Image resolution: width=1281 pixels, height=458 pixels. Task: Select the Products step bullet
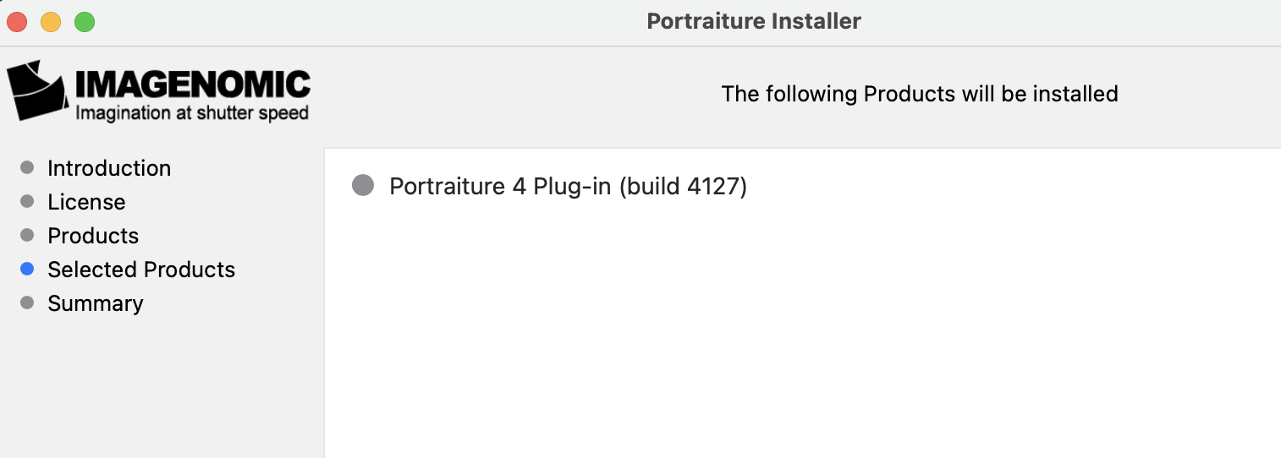27,235
